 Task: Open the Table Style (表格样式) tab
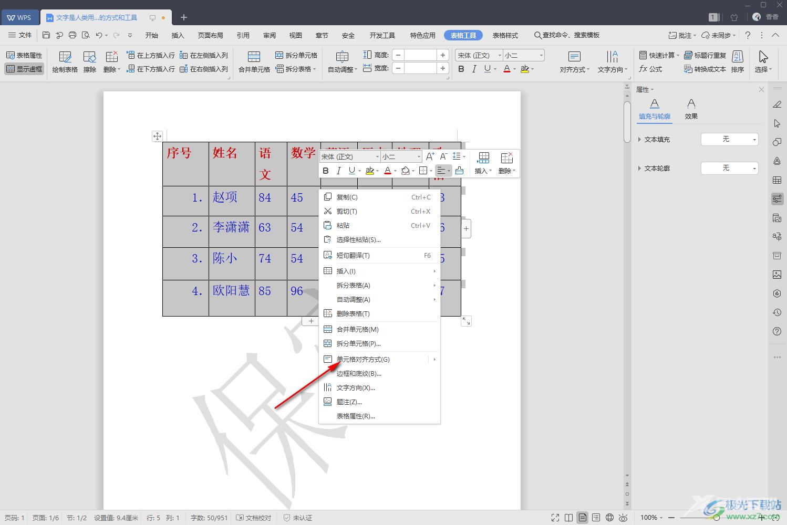(505, 35)
